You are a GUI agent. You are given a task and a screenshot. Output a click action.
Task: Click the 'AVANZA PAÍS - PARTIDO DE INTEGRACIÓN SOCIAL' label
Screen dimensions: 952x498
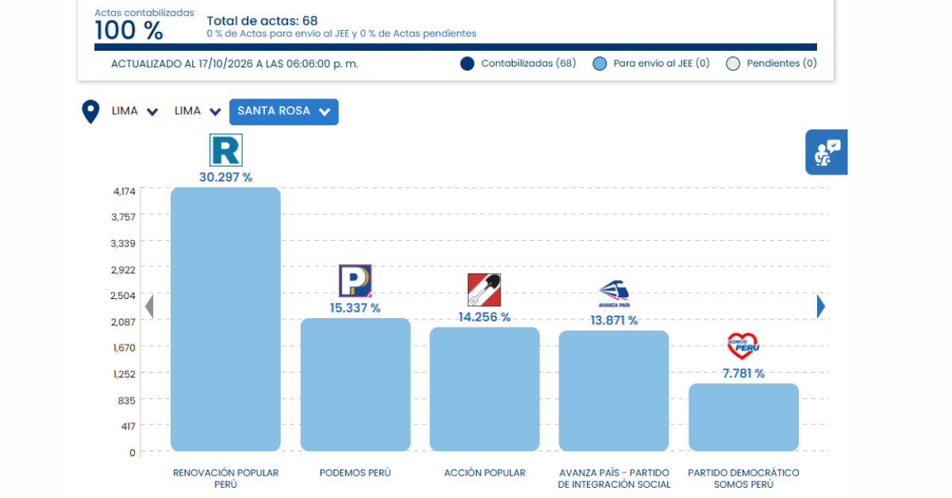613,478
